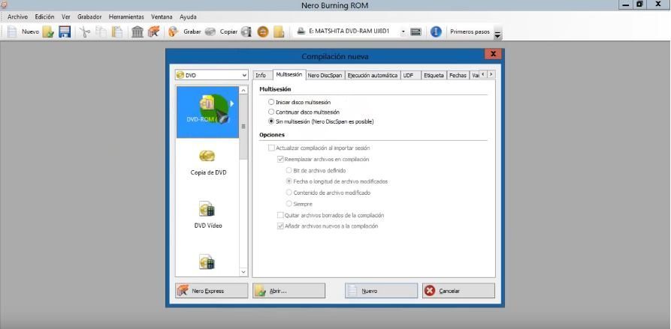Viewport: 671px width, 329px height.
Task: Click the bank-building toolbar icon
Action: pos(138,32)
